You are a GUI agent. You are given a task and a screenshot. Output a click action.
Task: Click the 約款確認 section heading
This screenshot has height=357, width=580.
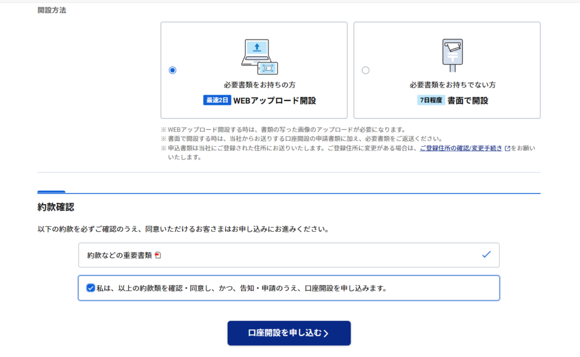[56, 207]
